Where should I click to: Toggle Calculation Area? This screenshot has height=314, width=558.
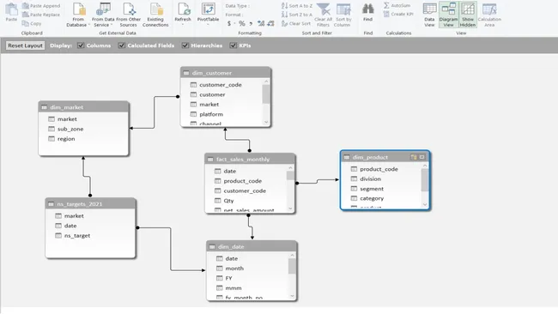489,15
